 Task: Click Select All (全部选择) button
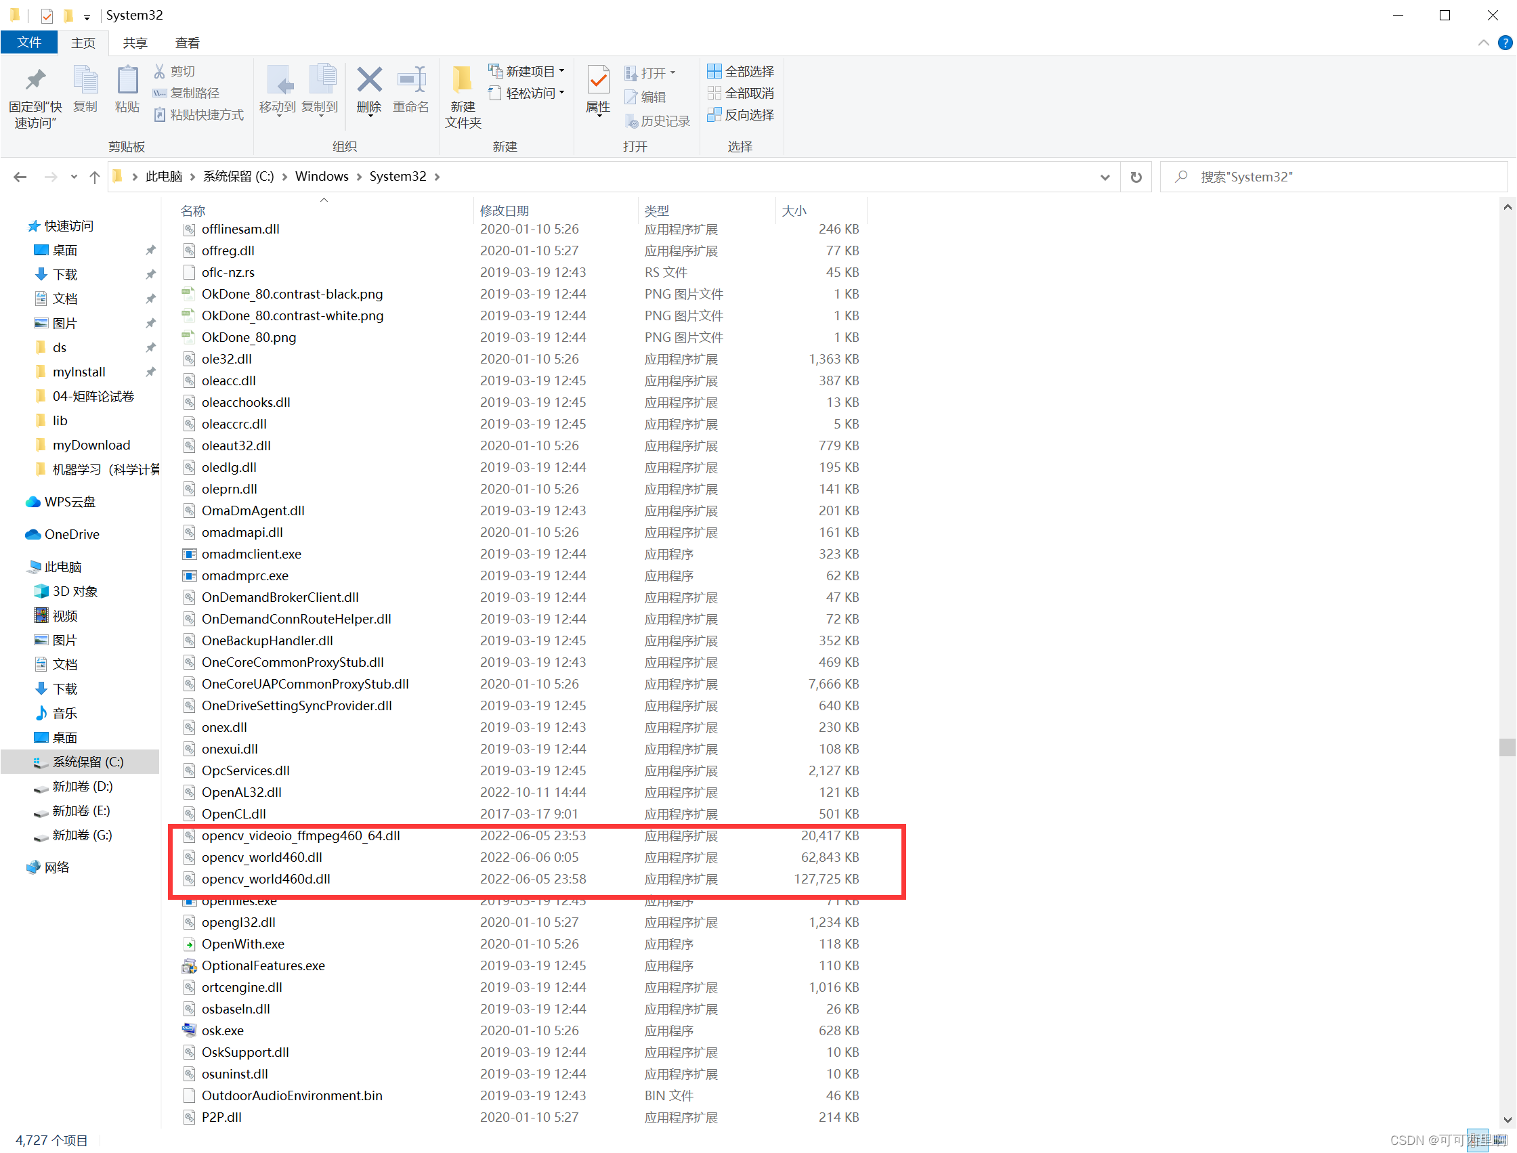[x=741, y=71]
